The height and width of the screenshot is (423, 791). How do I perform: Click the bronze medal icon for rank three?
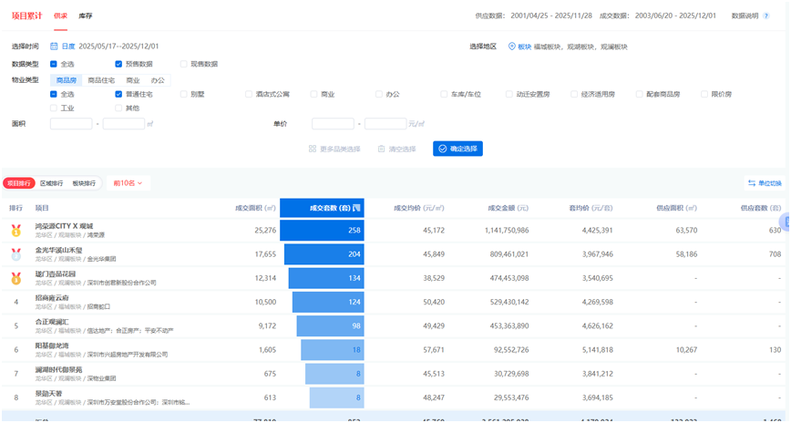[x=15, y=278]
